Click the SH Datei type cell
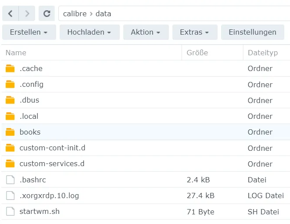 tap(263, 212)
